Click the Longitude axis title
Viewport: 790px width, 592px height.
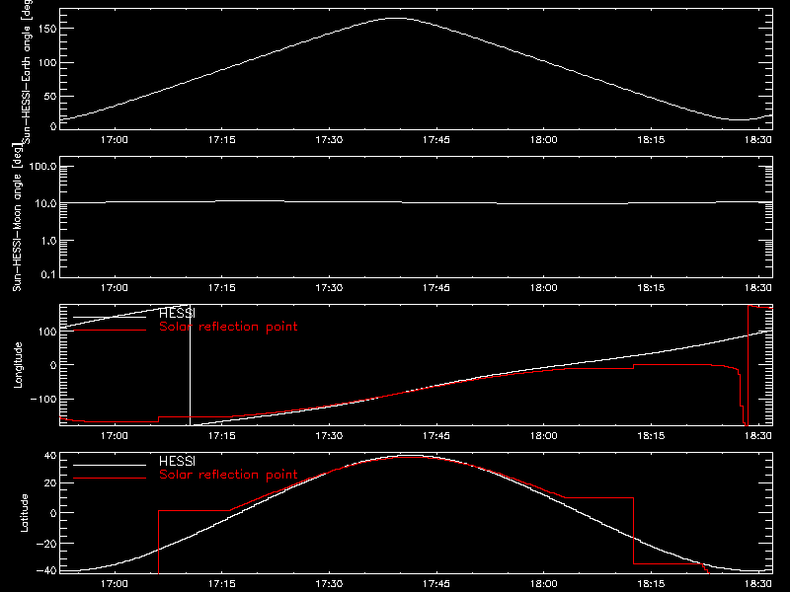point(18,365)
